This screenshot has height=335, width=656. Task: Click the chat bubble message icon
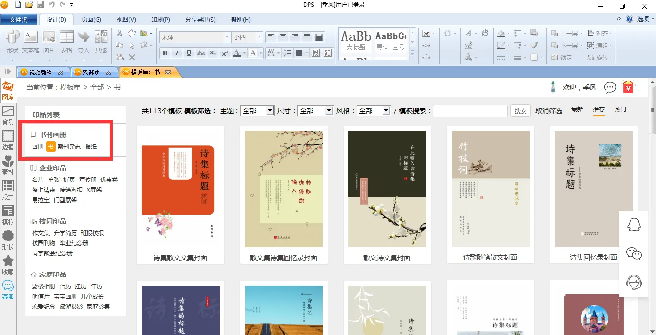[x=610, y=87]
